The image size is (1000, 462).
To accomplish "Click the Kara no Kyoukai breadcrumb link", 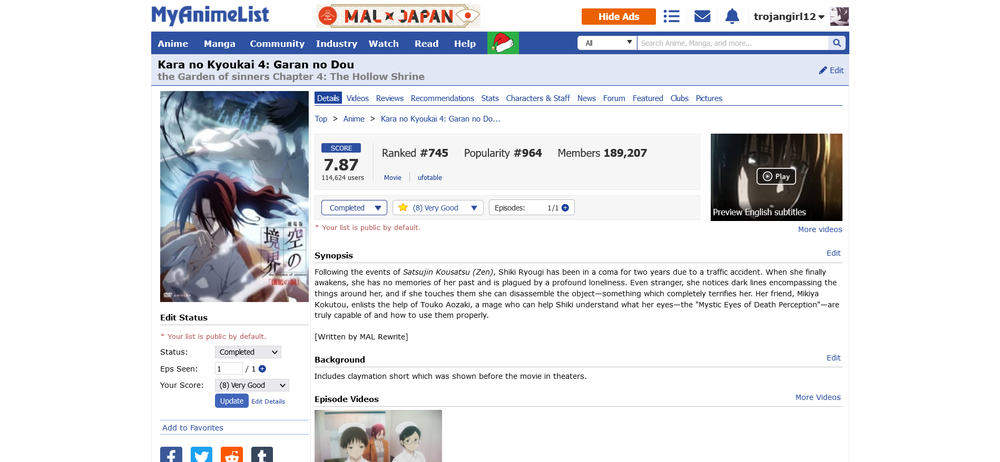I will pyautogui.click(x=440, y=119).
